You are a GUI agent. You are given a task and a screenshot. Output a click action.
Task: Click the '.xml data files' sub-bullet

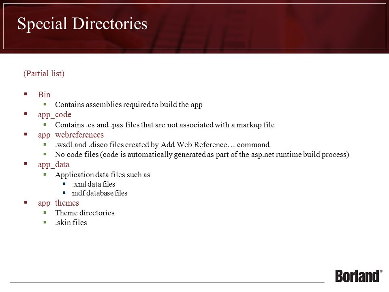94,184
